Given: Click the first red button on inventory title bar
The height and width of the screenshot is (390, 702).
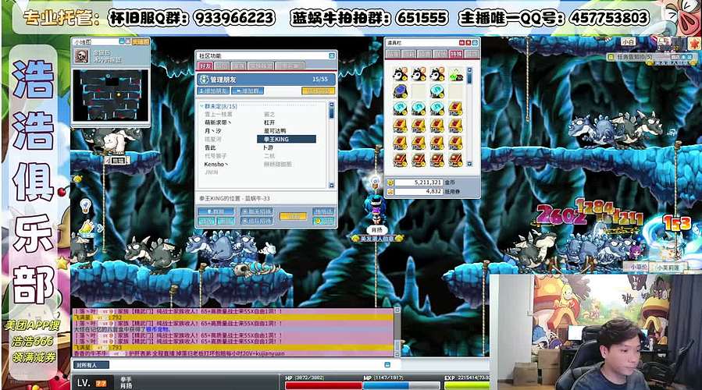Looking at the screenshot, I should (461, 42).
